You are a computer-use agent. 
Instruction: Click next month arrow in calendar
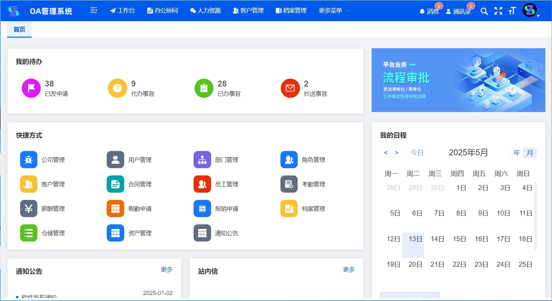396,152
